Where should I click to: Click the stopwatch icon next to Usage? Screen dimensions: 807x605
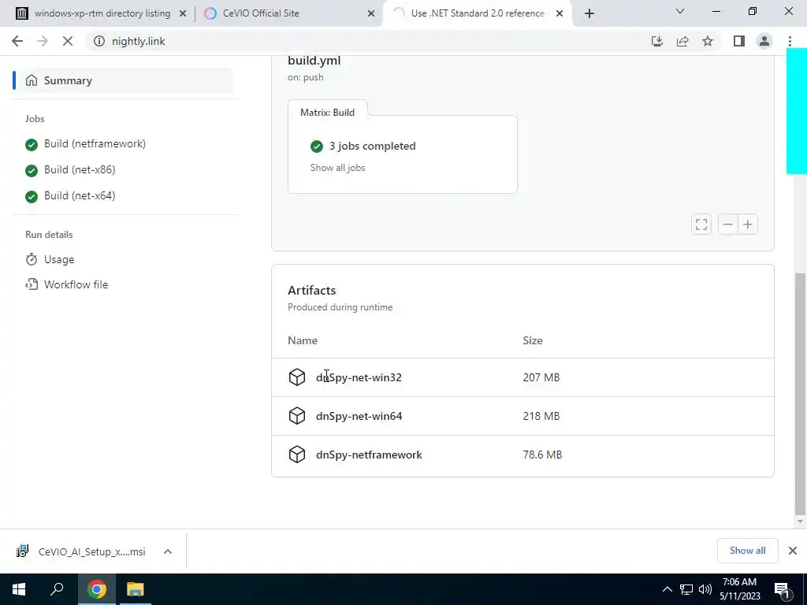coord(32,259)
